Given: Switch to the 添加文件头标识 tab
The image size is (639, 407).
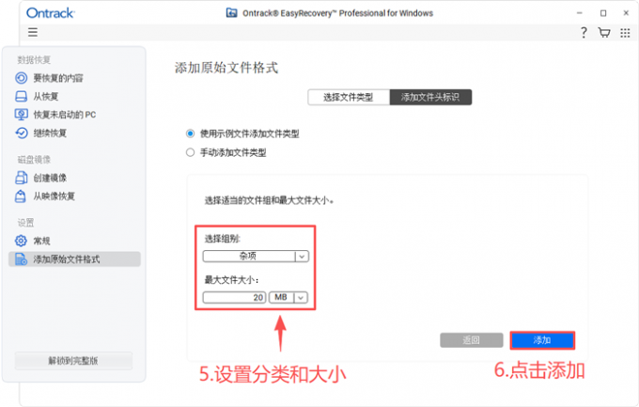Looking at the screenshot, I should [430, 97].
